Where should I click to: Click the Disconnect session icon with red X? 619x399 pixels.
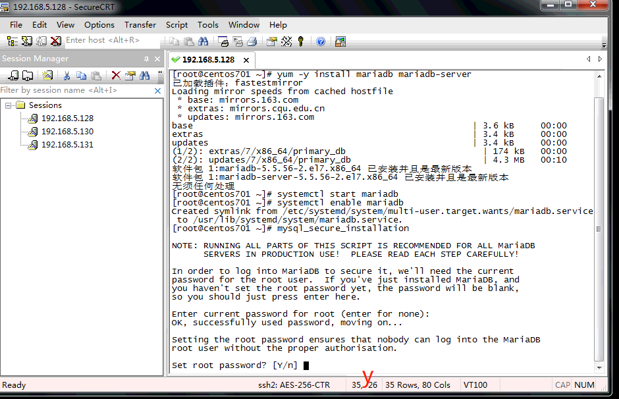point(56,41)
